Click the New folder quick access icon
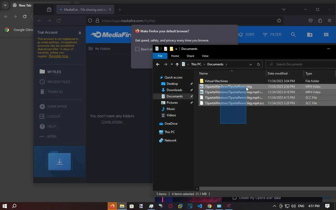336x210 pixels. (171, 49)
